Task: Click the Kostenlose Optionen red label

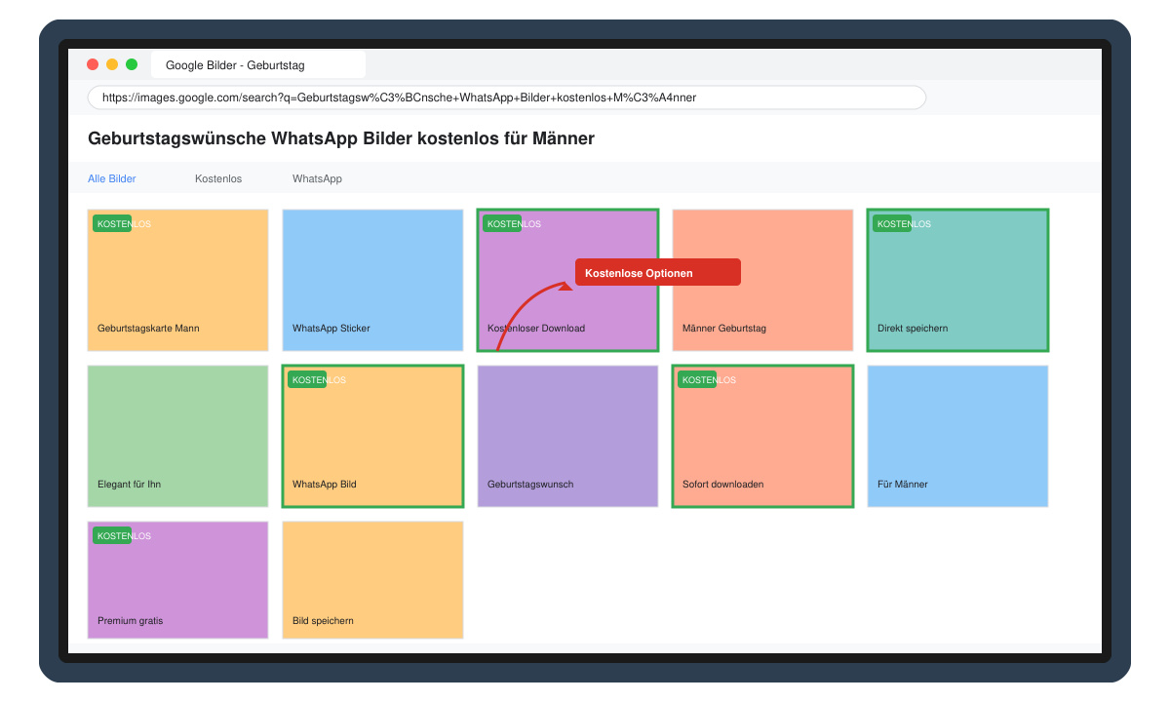Action: 658,272
